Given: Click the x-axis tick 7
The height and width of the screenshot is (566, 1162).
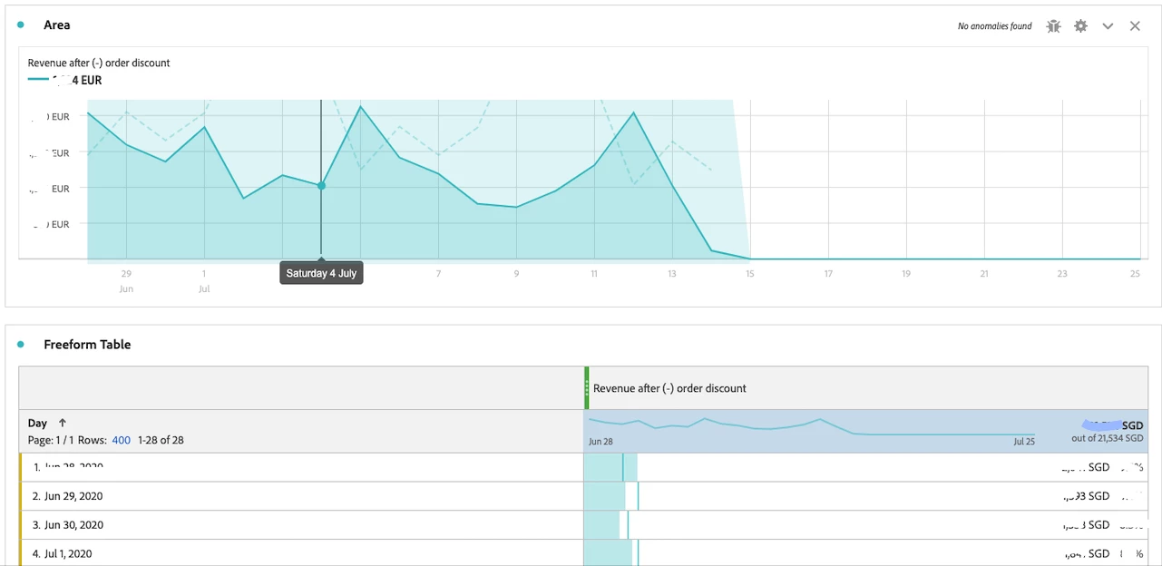Looking at the screenshot, I should (438, 273).
